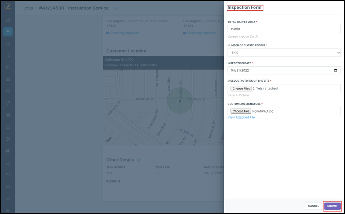Click the Zuper logo in the sidebar

pyautogui.click(x=8, y=7)
